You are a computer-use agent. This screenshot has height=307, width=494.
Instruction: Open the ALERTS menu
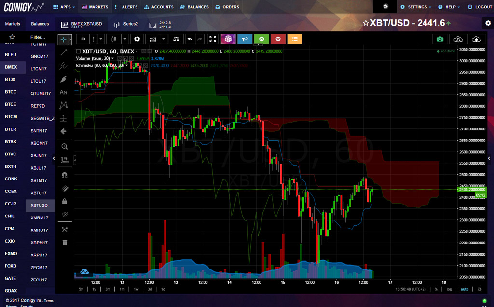pos(126,7)
